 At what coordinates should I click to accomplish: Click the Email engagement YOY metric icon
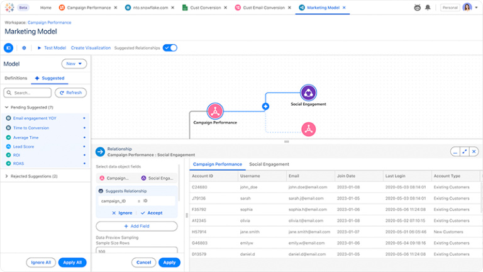[8, 118]
